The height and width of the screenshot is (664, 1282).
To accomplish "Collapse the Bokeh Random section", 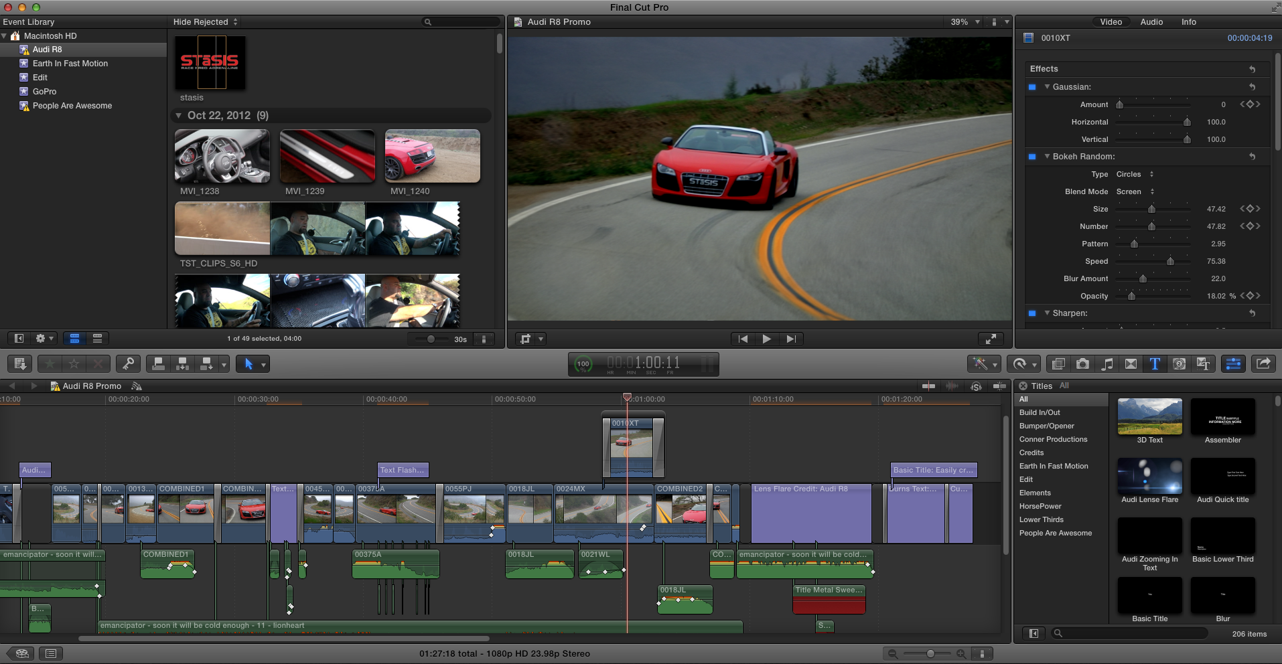I will tap(1047, 157).
